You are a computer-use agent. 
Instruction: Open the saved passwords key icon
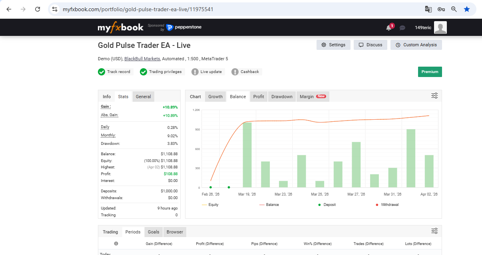pyautogui.click(x=441, y=9)
